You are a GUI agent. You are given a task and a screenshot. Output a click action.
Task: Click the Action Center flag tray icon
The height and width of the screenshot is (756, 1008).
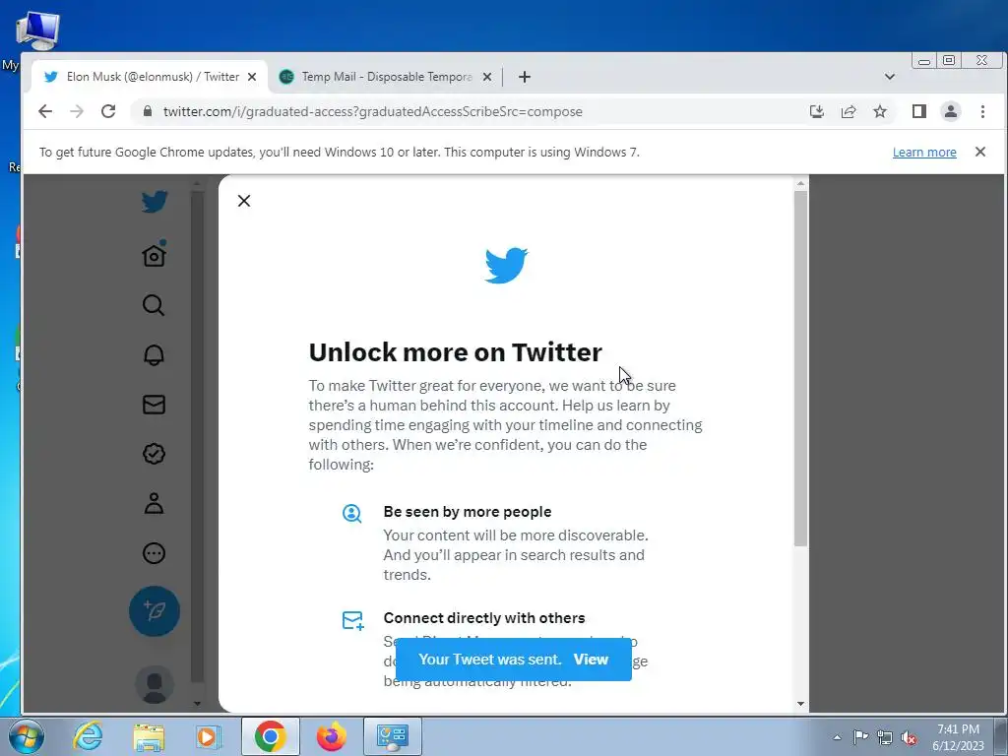click(860, 737)
